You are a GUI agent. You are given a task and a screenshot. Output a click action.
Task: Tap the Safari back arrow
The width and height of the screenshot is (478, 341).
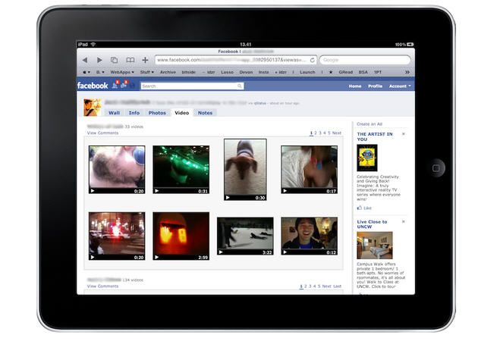pyautogui.click(x=85, y=60)
